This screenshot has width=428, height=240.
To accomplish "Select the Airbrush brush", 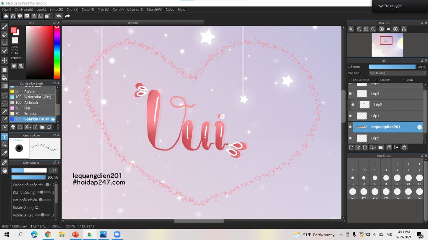I will (33, 102).
